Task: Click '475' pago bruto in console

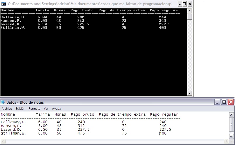Action: tap(81, 28)
